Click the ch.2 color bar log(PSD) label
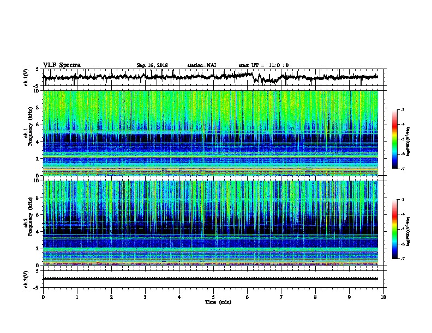Viewport: 432px width, 333px height. coord(409,232)
